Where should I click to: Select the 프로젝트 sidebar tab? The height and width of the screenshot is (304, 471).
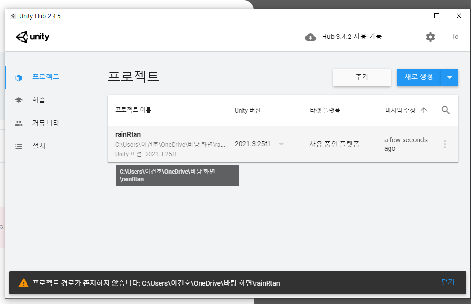46,76
